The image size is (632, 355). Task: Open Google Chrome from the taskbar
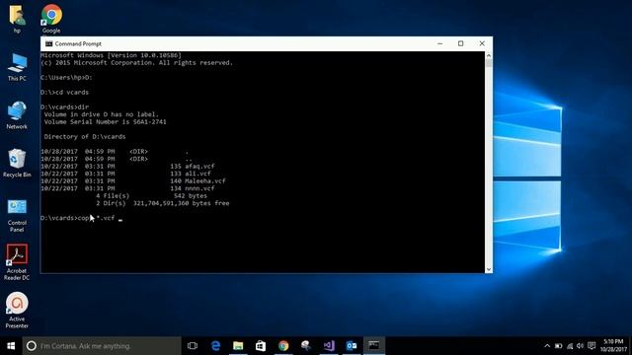pyautogui.click(x=283, y=346)
